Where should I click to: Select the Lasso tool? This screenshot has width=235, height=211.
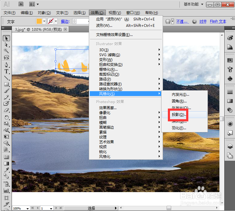click(x=6, y=57)
